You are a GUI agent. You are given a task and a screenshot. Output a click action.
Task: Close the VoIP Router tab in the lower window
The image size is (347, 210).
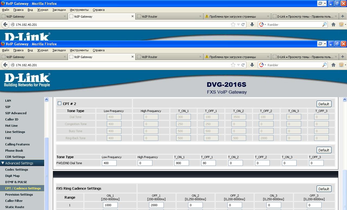(x=200, y=57)
